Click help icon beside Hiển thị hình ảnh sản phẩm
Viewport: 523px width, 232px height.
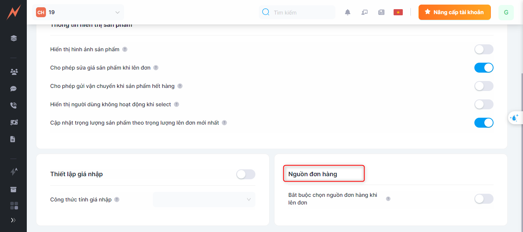(x=125, y=49)
